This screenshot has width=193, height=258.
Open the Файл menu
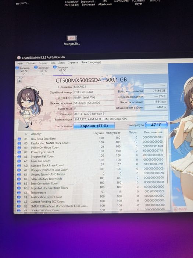click(20, 63)
